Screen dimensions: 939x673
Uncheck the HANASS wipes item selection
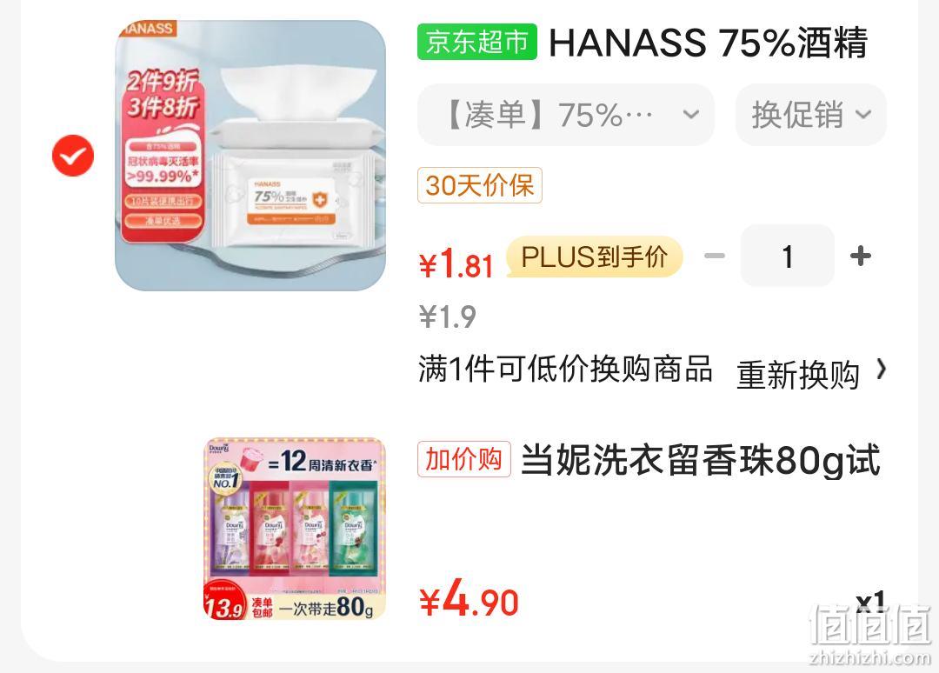point(72,156)
